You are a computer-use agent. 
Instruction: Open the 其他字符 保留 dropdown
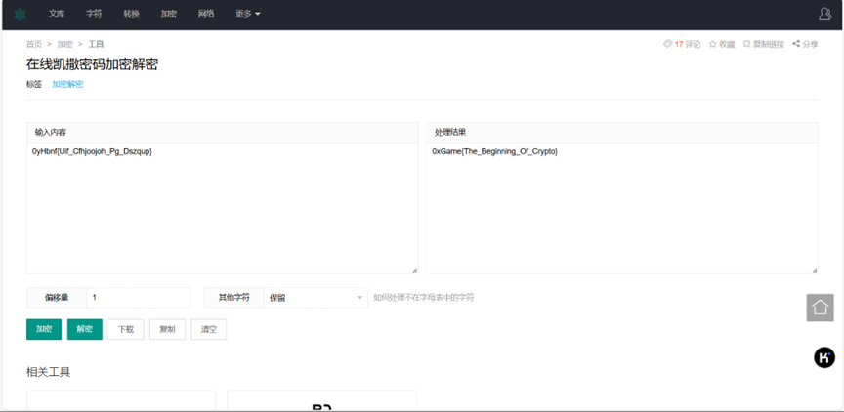316,298
